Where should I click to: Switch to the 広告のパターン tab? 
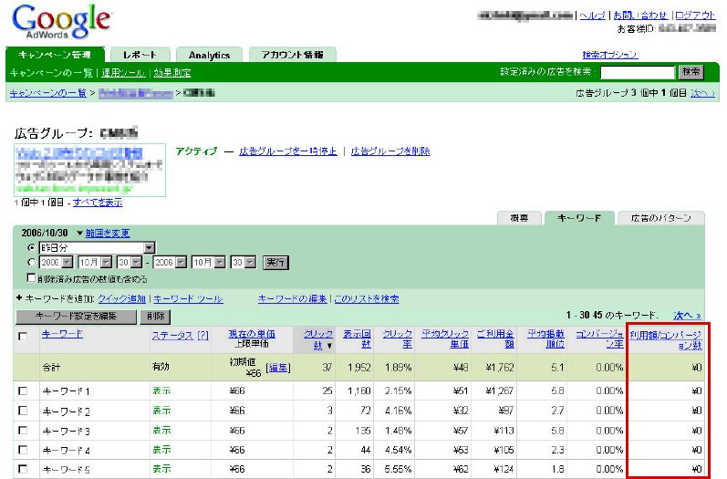[x=660, y=218]
